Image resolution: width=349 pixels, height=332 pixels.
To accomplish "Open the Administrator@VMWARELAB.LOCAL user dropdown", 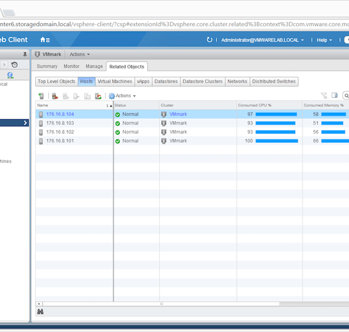I will click(262, 40).
